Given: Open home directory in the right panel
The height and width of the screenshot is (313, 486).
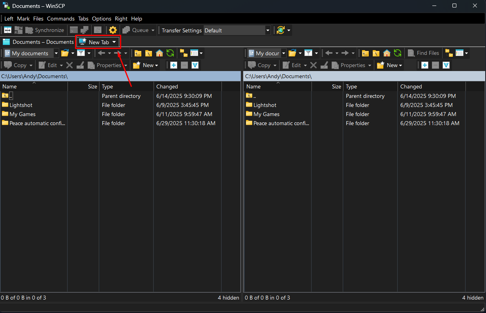Looking at the screenshot, I should click(387, 53).
